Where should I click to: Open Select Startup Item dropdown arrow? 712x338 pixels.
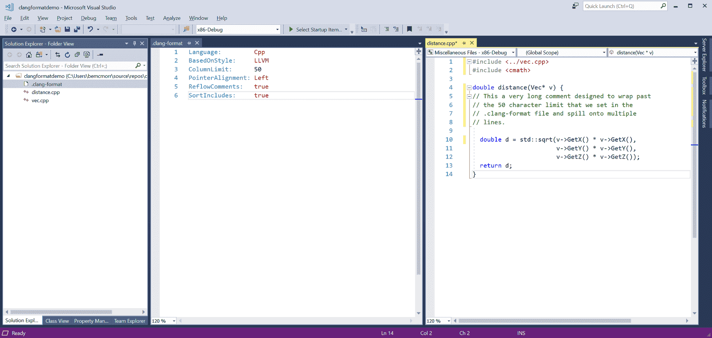pyautogui.click(x=346, y=29)
